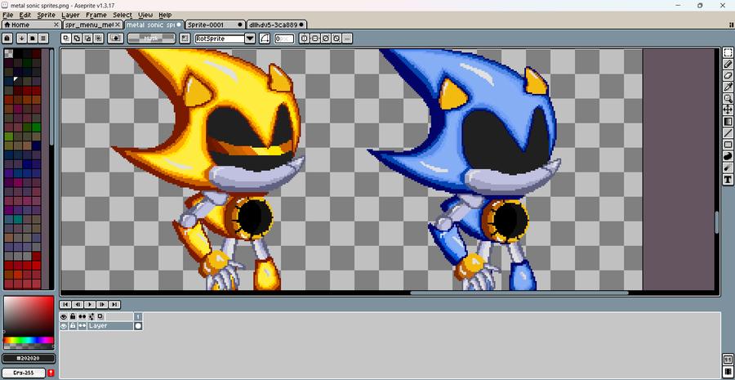
Task: Open the Sprite menu
Action: 46,15
